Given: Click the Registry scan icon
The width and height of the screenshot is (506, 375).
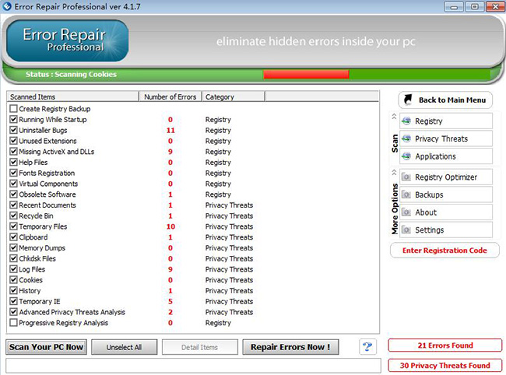Looking at the screenshot, I should pos(406,121).
